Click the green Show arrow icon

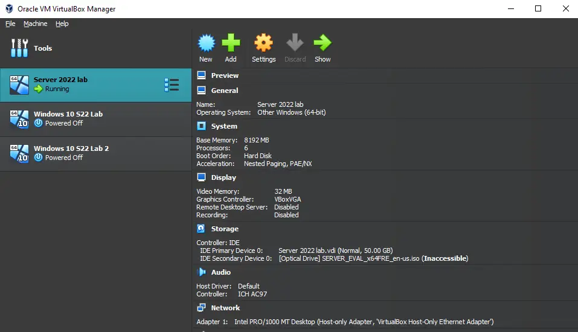pyautogui.click(x=323, y=43)
